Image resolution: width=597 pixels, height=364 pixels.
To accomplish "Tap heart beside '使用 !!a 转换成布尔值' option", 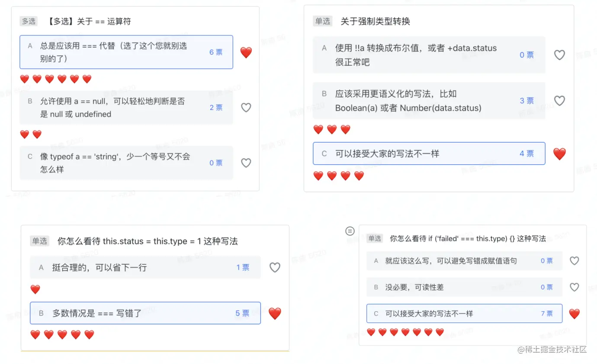I will click(x=559, y=55).
